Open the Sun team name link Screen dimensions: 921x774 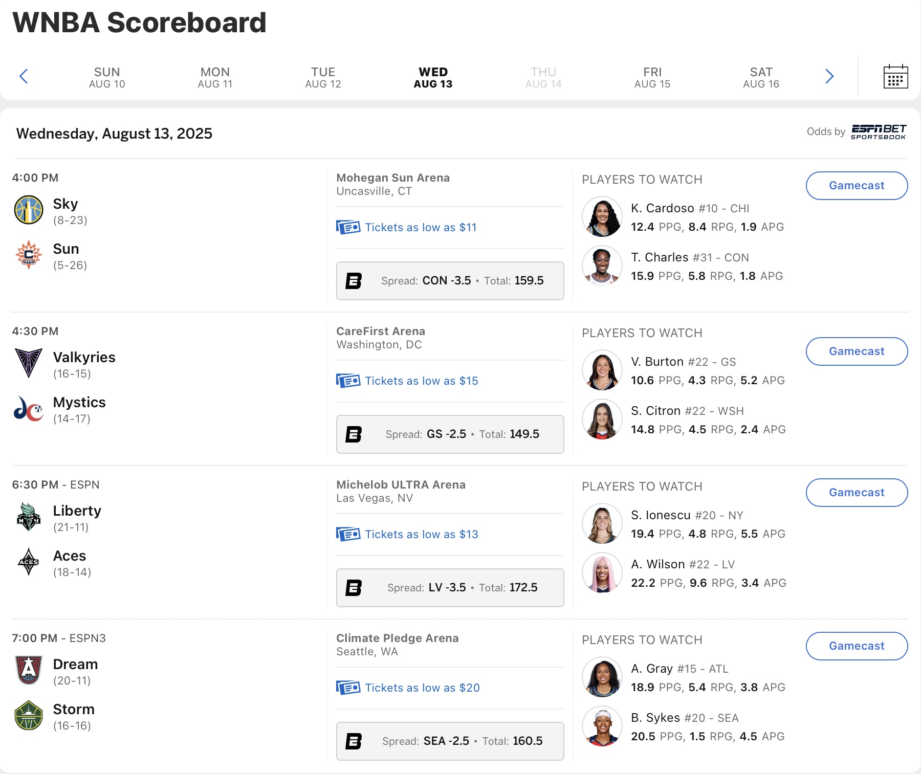tap(66, 249)
